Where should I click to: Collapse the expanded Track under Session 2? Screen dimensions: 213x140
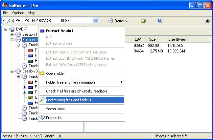coord(18,45)
